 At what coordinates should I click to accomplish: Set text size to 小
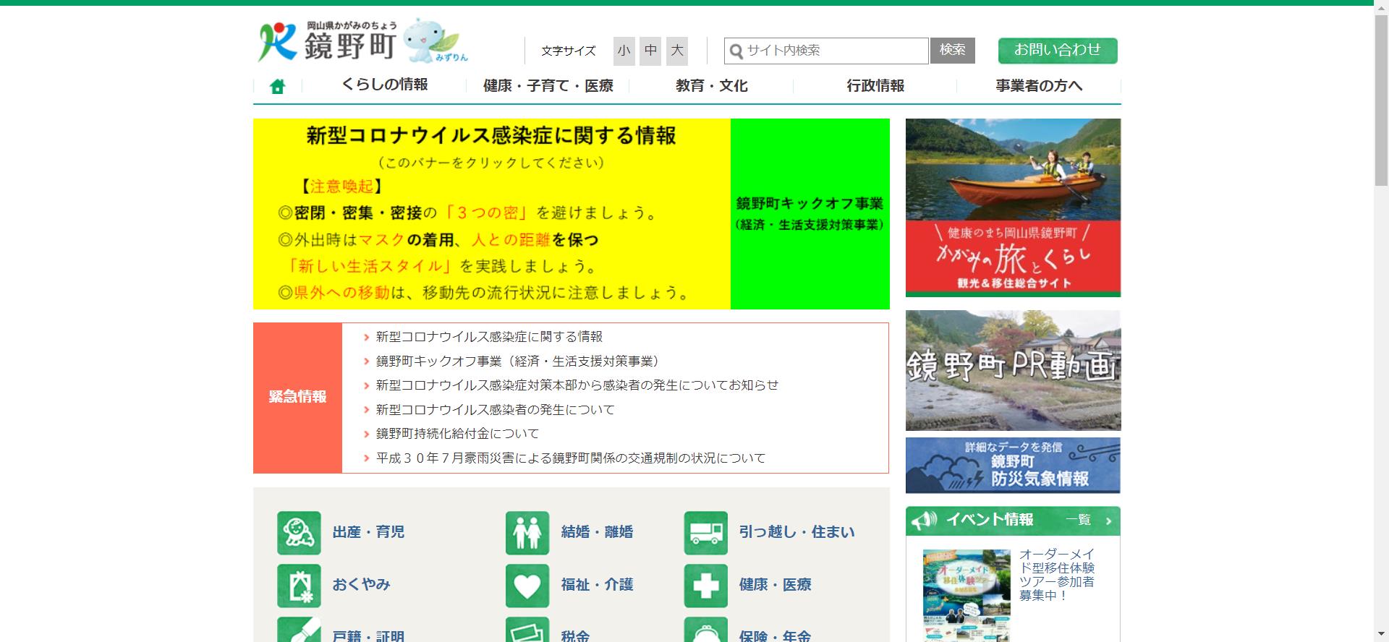(x=624, y=51)
